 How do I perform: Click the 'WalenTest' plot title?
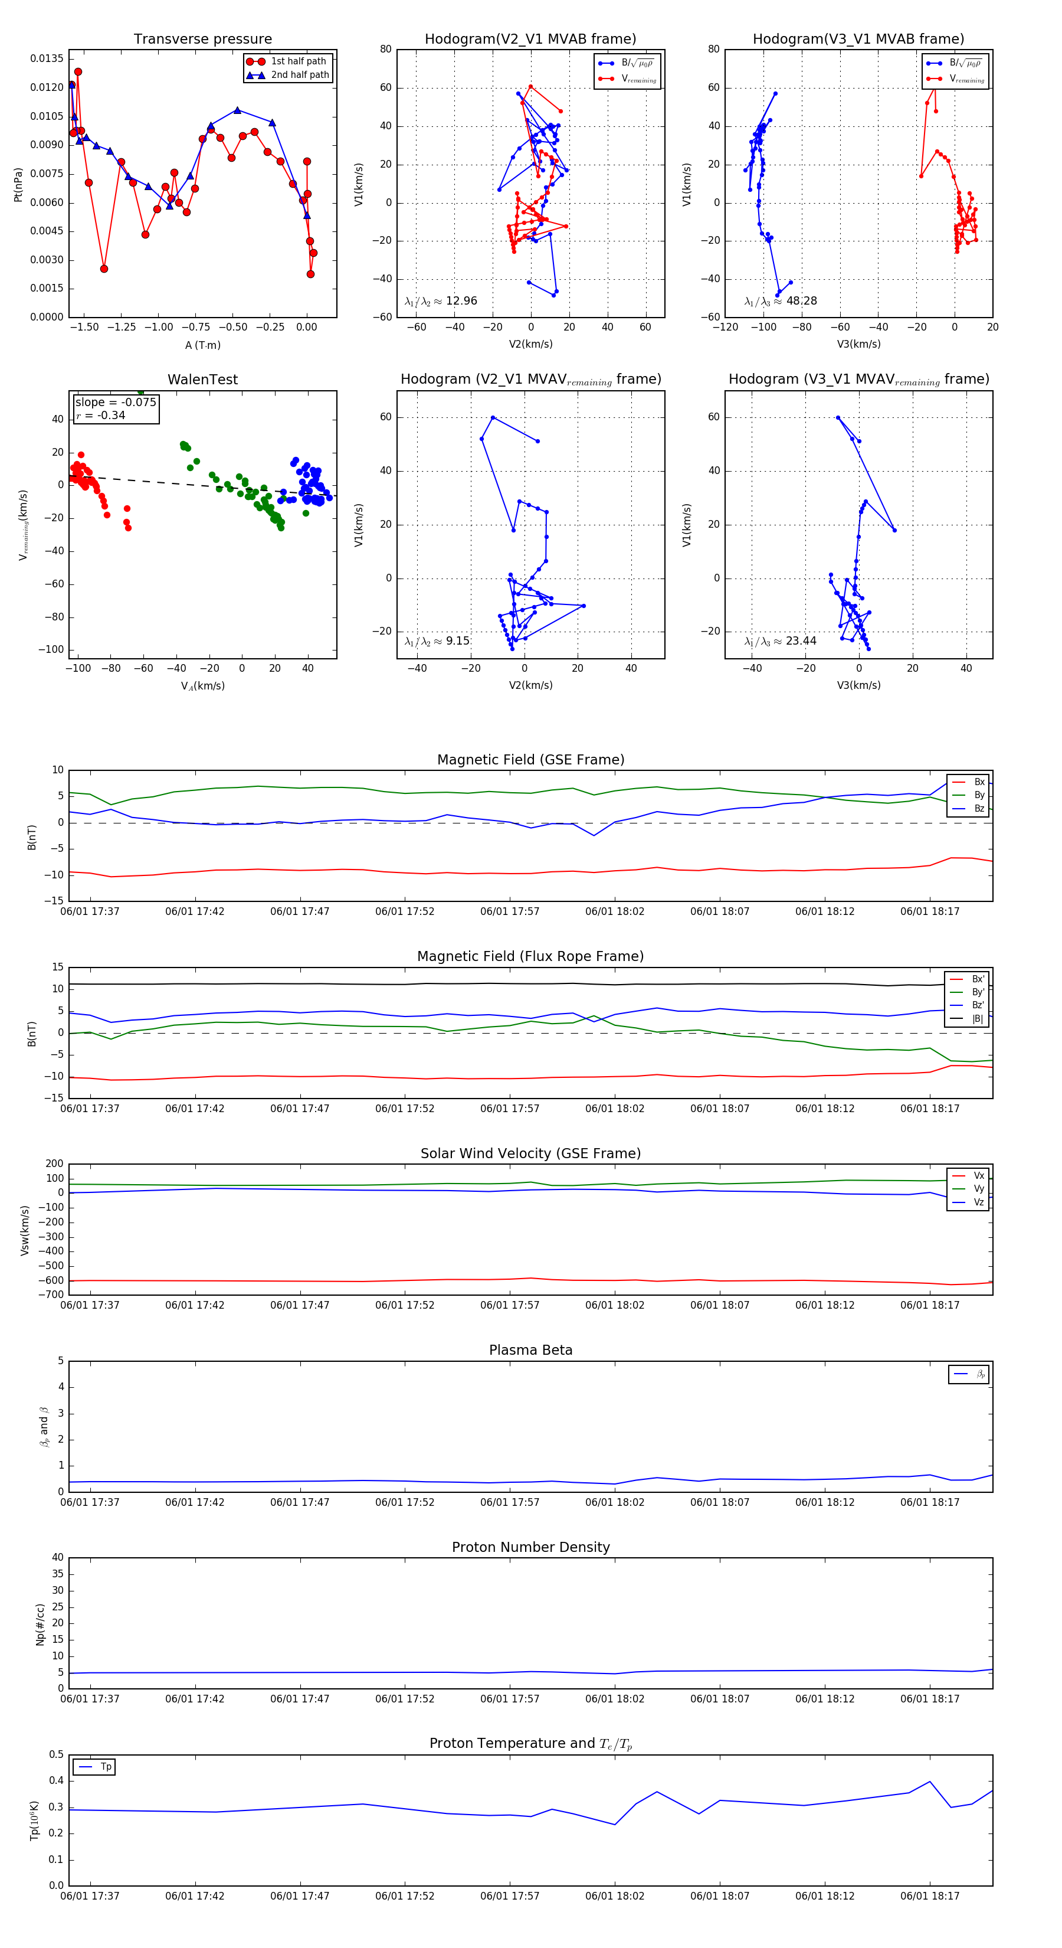click(202, 380)
